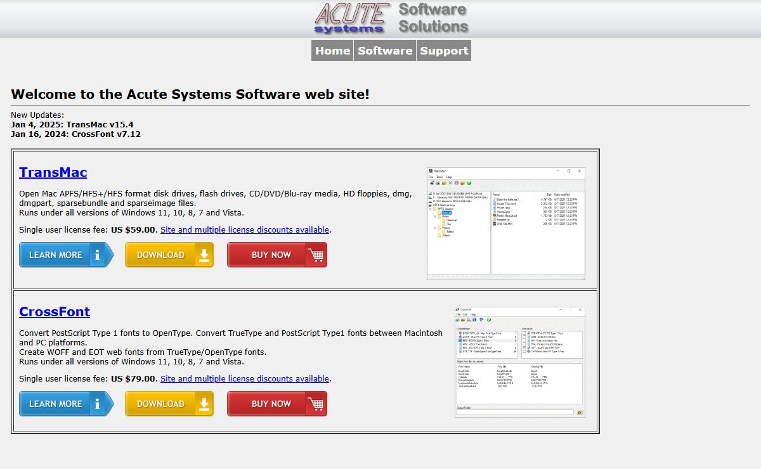Open the TransMac title link
Viewport: 761px width, 469px height.
point(53,172)
